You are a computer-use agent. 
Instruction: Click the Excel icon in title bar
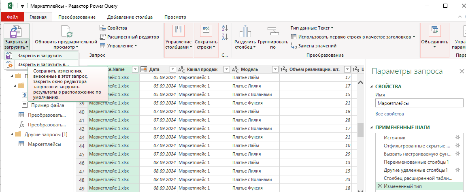[11, 6]
